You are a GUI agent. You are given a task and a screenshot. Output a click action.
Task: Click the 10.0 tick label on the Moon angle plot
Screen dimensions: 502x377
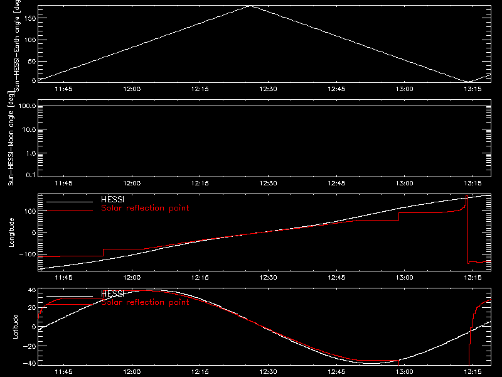point(29,129)
